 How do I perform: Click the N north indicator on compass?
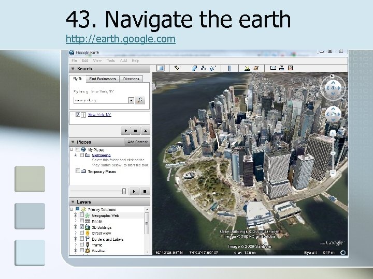click(332, 76)
